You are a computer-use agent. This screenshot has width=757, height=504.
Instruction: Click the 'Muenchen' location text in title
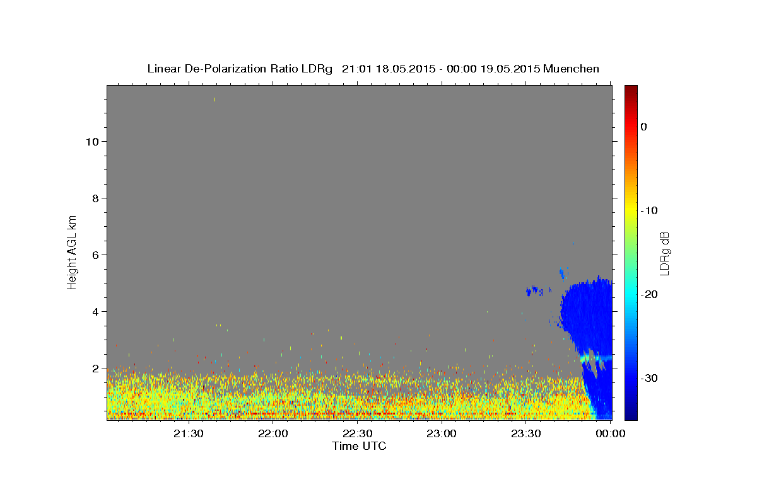571,69
